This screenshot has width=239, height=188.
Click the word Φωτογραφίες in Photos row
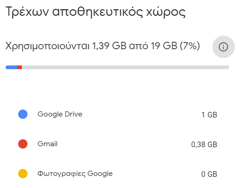[x=61, y=174]
